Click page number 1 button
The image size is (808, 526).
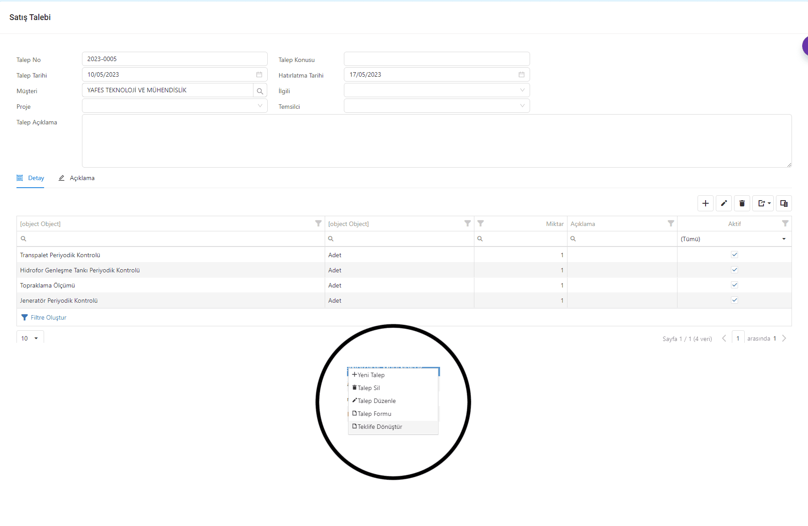click(738, 338)
